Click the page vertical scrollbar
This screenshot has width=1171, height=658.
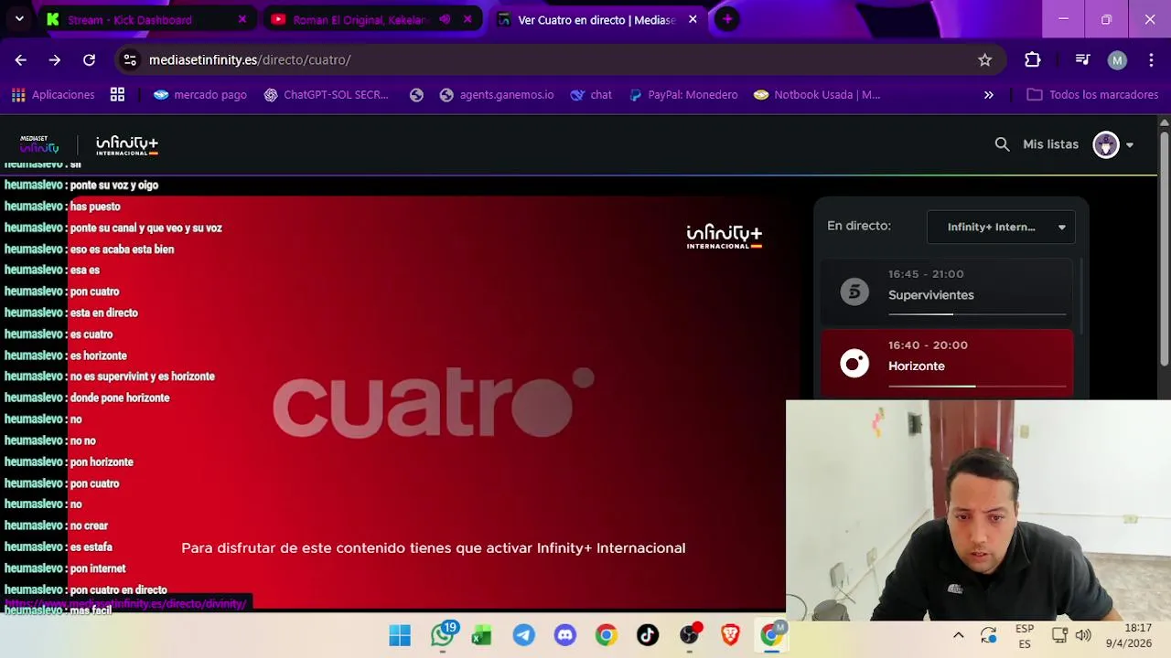[x=1164, y=249]
